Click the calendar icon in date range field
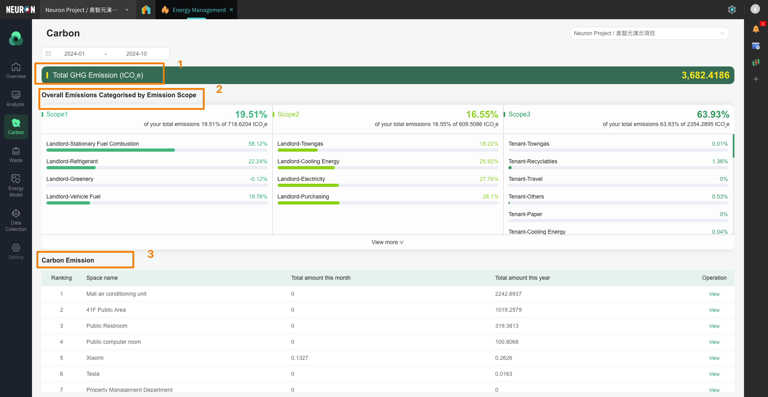This screenshot has height=397, width=768. click(48, 54)
